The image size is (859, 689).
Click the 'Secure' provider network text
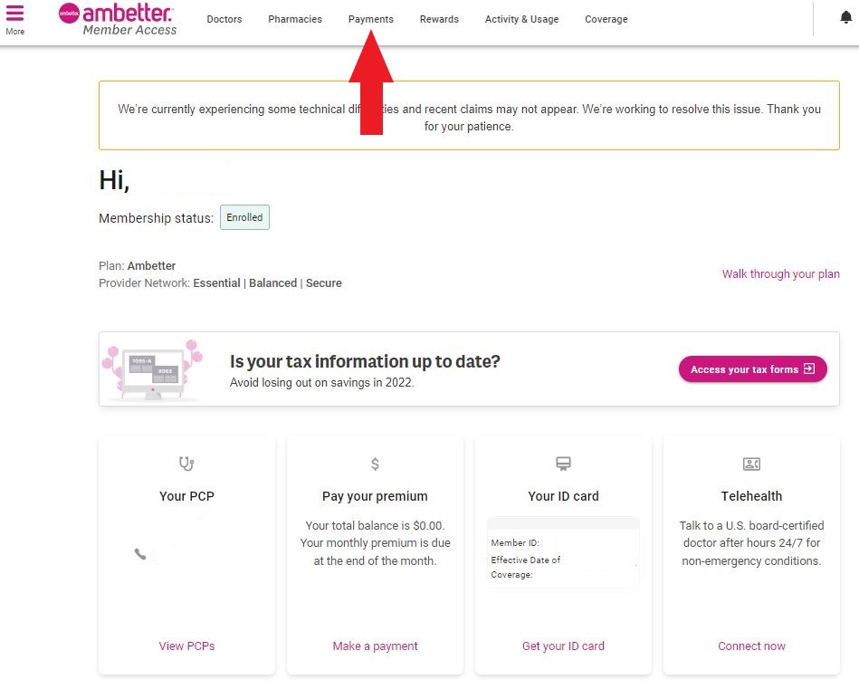[324, 283]
